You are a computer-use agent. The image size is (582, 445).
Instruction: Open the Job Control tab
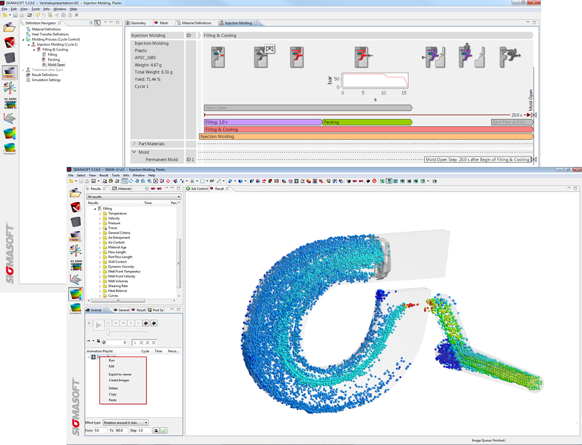tap(198, 188)
